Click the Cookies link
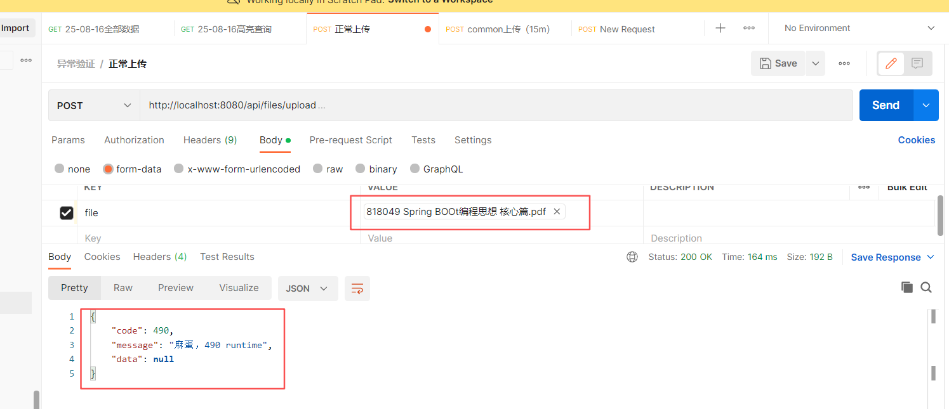The image size is (949, 409). coord(917,140)
